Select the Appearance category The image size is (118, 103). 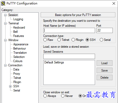[21, 44]
